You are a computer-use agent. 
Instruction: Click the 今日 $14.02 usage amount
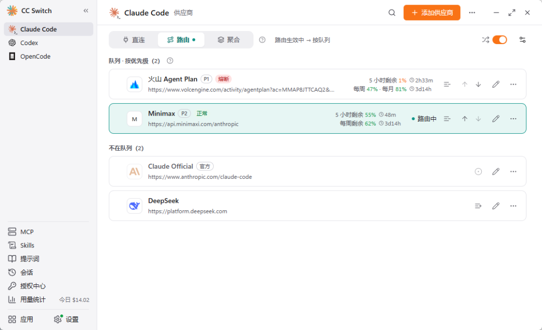pos(74,299)
